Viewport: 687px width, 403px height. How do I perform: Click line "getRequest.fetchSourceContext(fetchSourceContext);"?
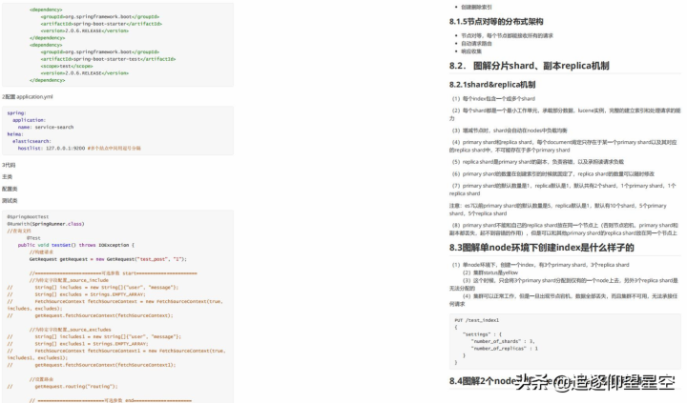click(104, 315)
